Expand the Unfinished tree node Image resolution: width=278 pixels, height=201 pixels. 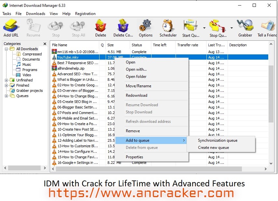click(x=7, y=80)
